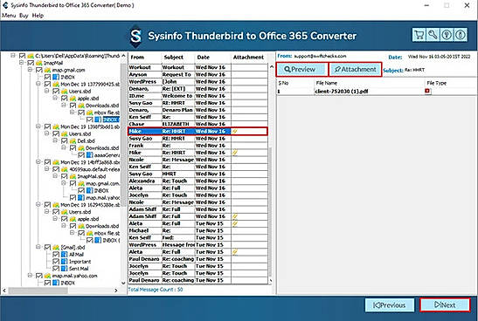Toggle the imap.gmail.com checkbox

point(39,70)
